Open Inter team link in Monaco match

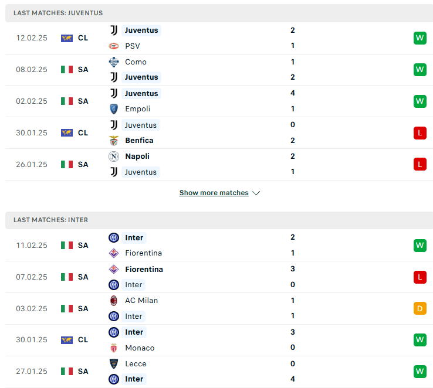(x=134, y=332)
